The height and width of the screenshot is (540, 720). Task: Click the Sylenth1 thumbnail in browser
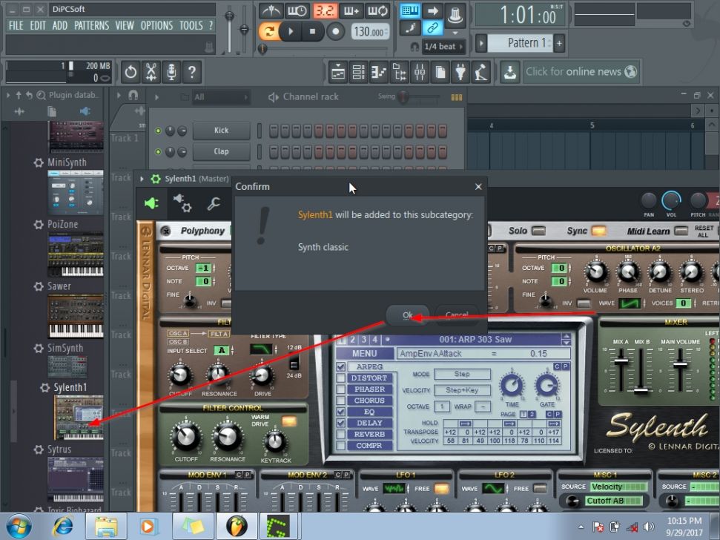(79, 418)
